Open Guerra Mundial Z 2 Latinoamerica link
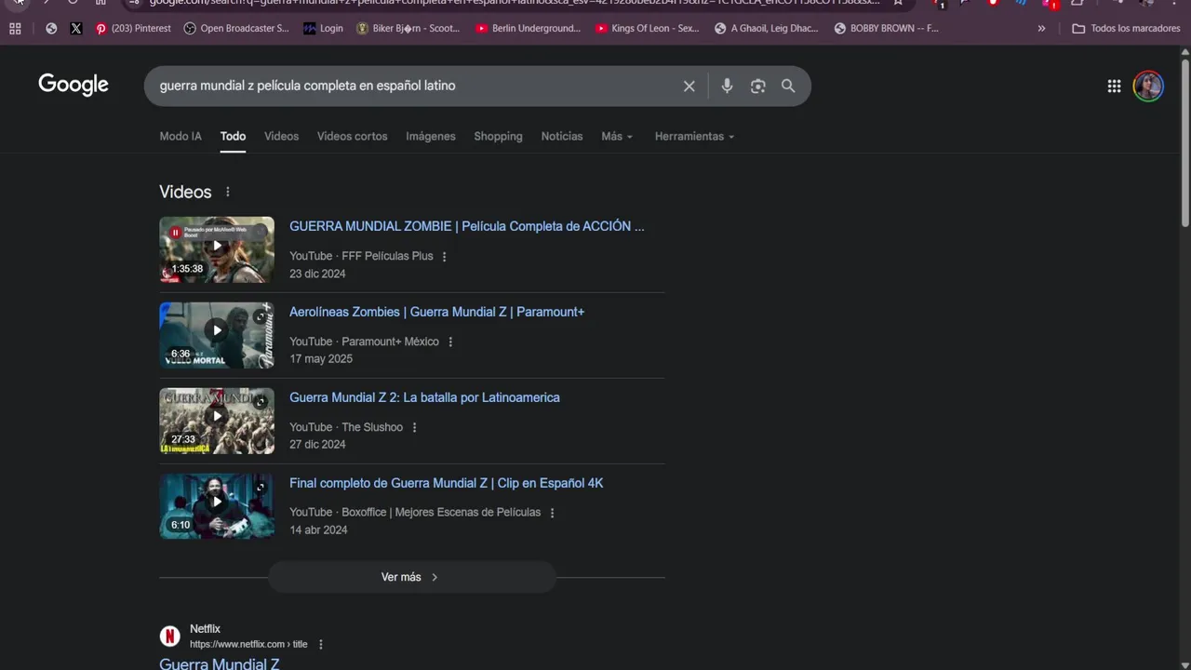 424,397
